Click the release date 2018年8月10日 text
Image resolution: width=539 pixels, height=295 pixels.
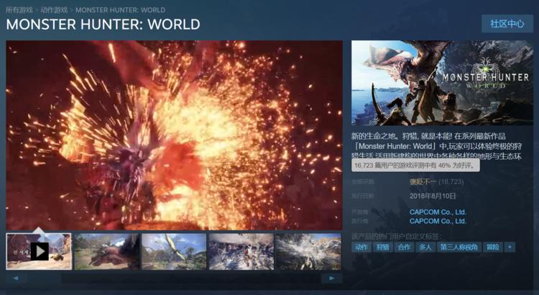[433, 196]
